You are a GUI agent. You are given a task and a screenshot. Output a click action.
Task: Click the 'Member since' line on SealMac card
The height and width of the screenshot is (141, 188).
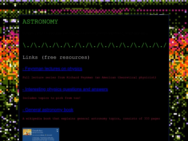pos(38,133)
